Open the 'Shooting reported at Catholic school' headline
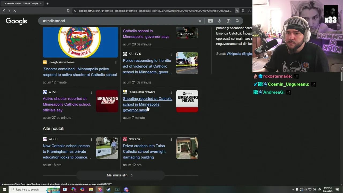 148,104
